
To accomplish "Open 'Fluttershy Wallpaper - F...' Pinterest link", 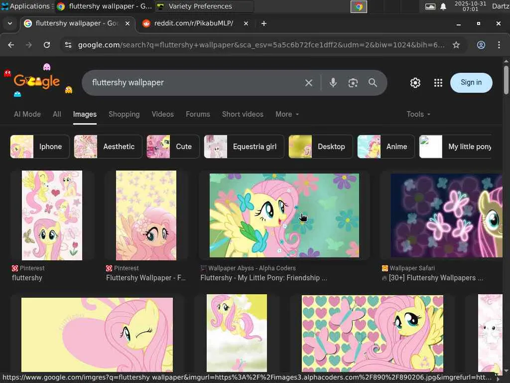I will 146,278.
